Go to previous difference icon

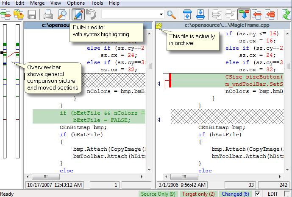pyautogui.click(x=187, y=14)
